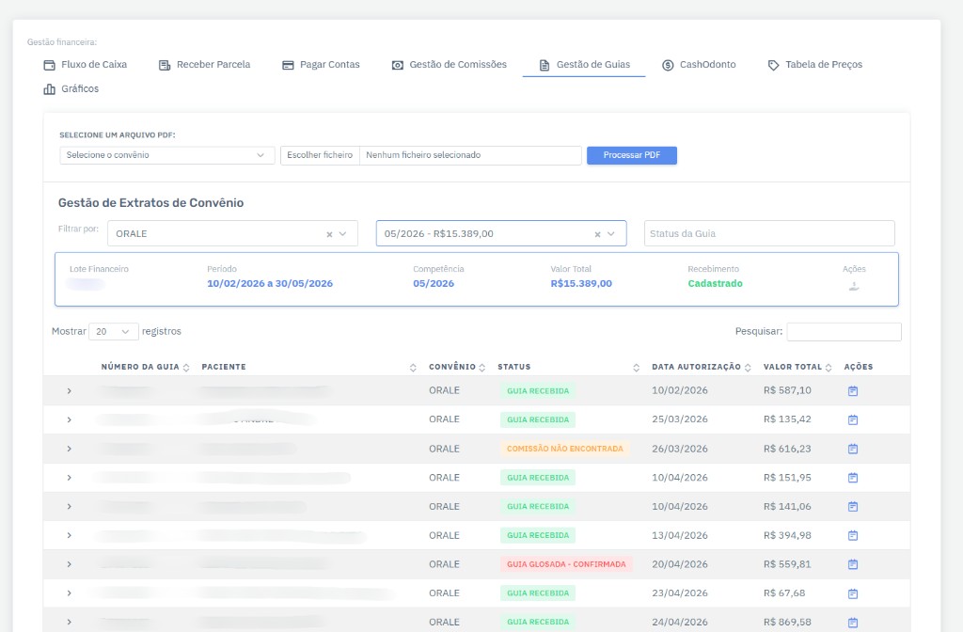Click the Pesquisar search field
Viewport: 963px width, 632px height.
[844, 332]
